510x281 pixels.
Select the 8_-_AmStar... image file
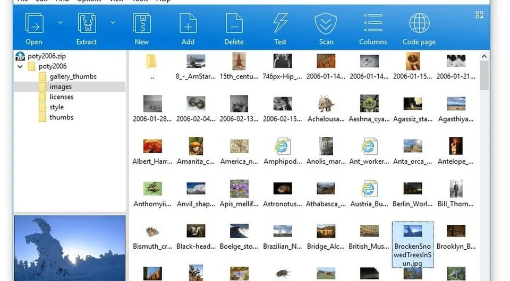(196, 66)
